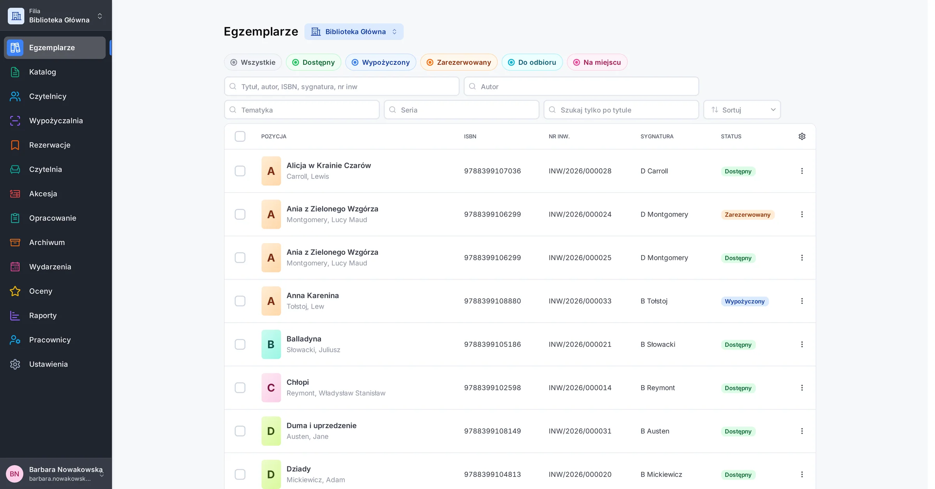Filter by Do odbioru status
This screenshot has width=935, height=489.
532,62
